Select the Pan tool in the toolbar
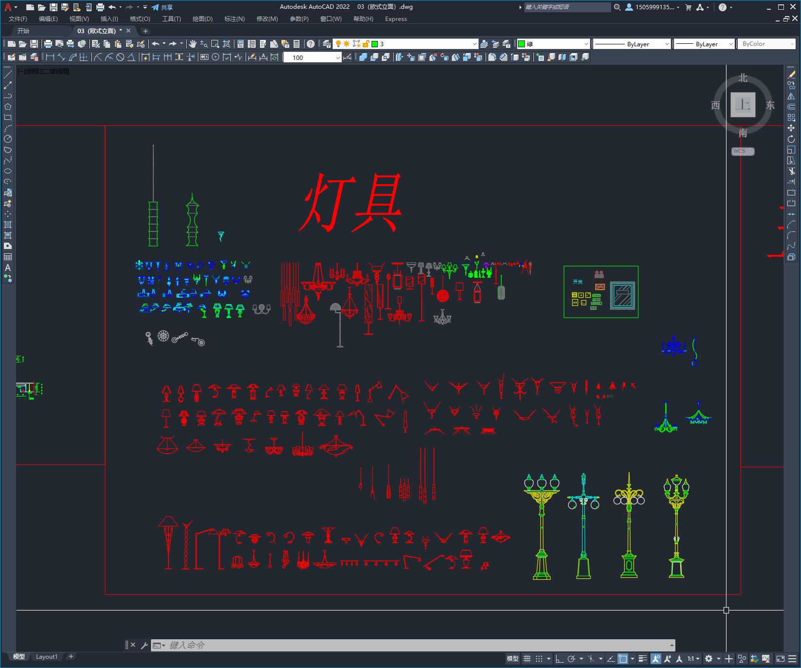The image size is (801, 668). point(193,43)
